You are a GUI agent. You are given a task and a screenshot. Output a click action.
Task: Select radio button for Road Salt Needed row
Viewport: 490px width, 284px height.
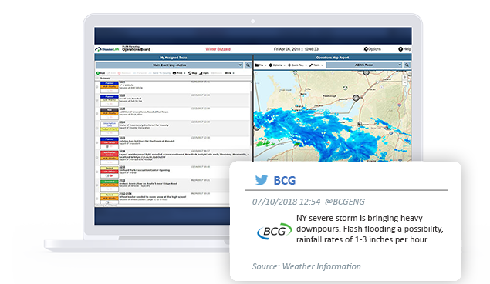97,100
